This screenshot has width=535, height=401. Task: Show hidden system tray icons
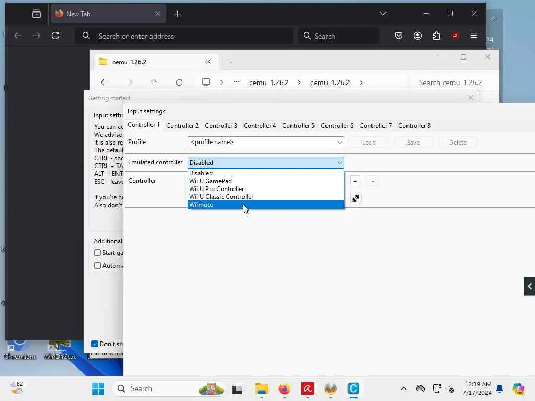pyautogui.click(x=404, y=388)
